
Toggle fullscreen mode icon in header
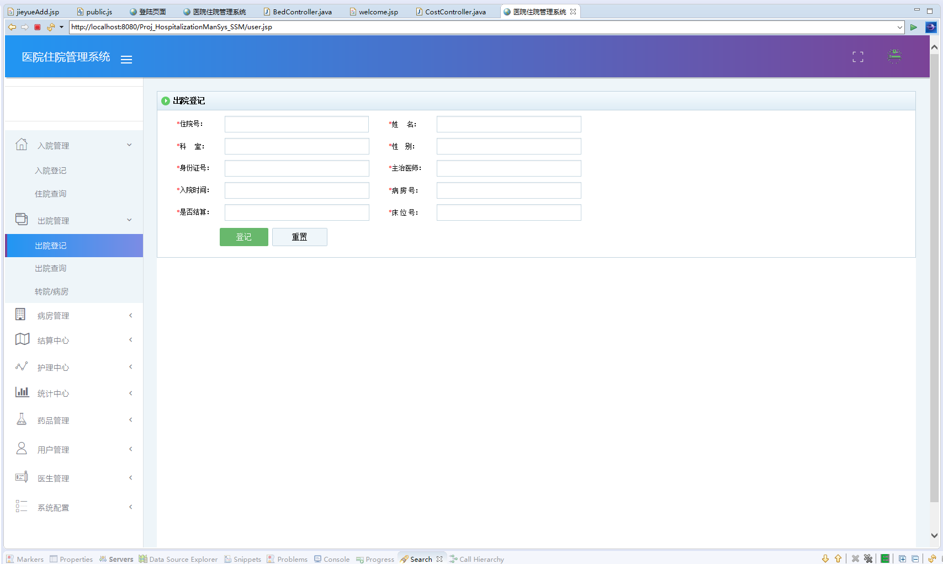pos(857,57)
